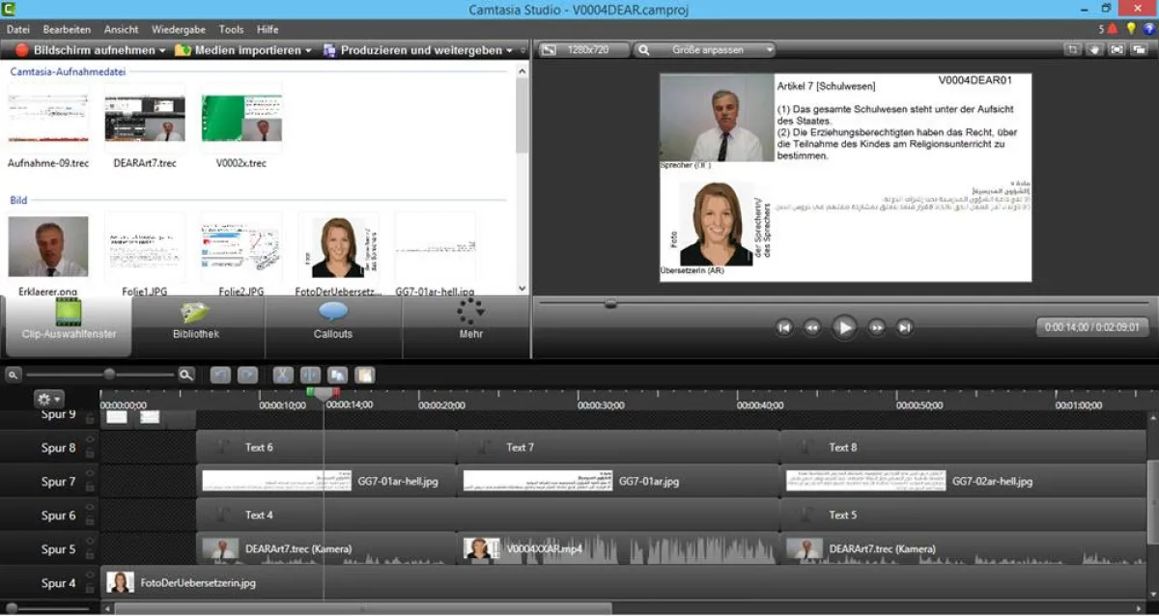Switch to the Clip-Auswahlfenster tab

coord(68,328)
